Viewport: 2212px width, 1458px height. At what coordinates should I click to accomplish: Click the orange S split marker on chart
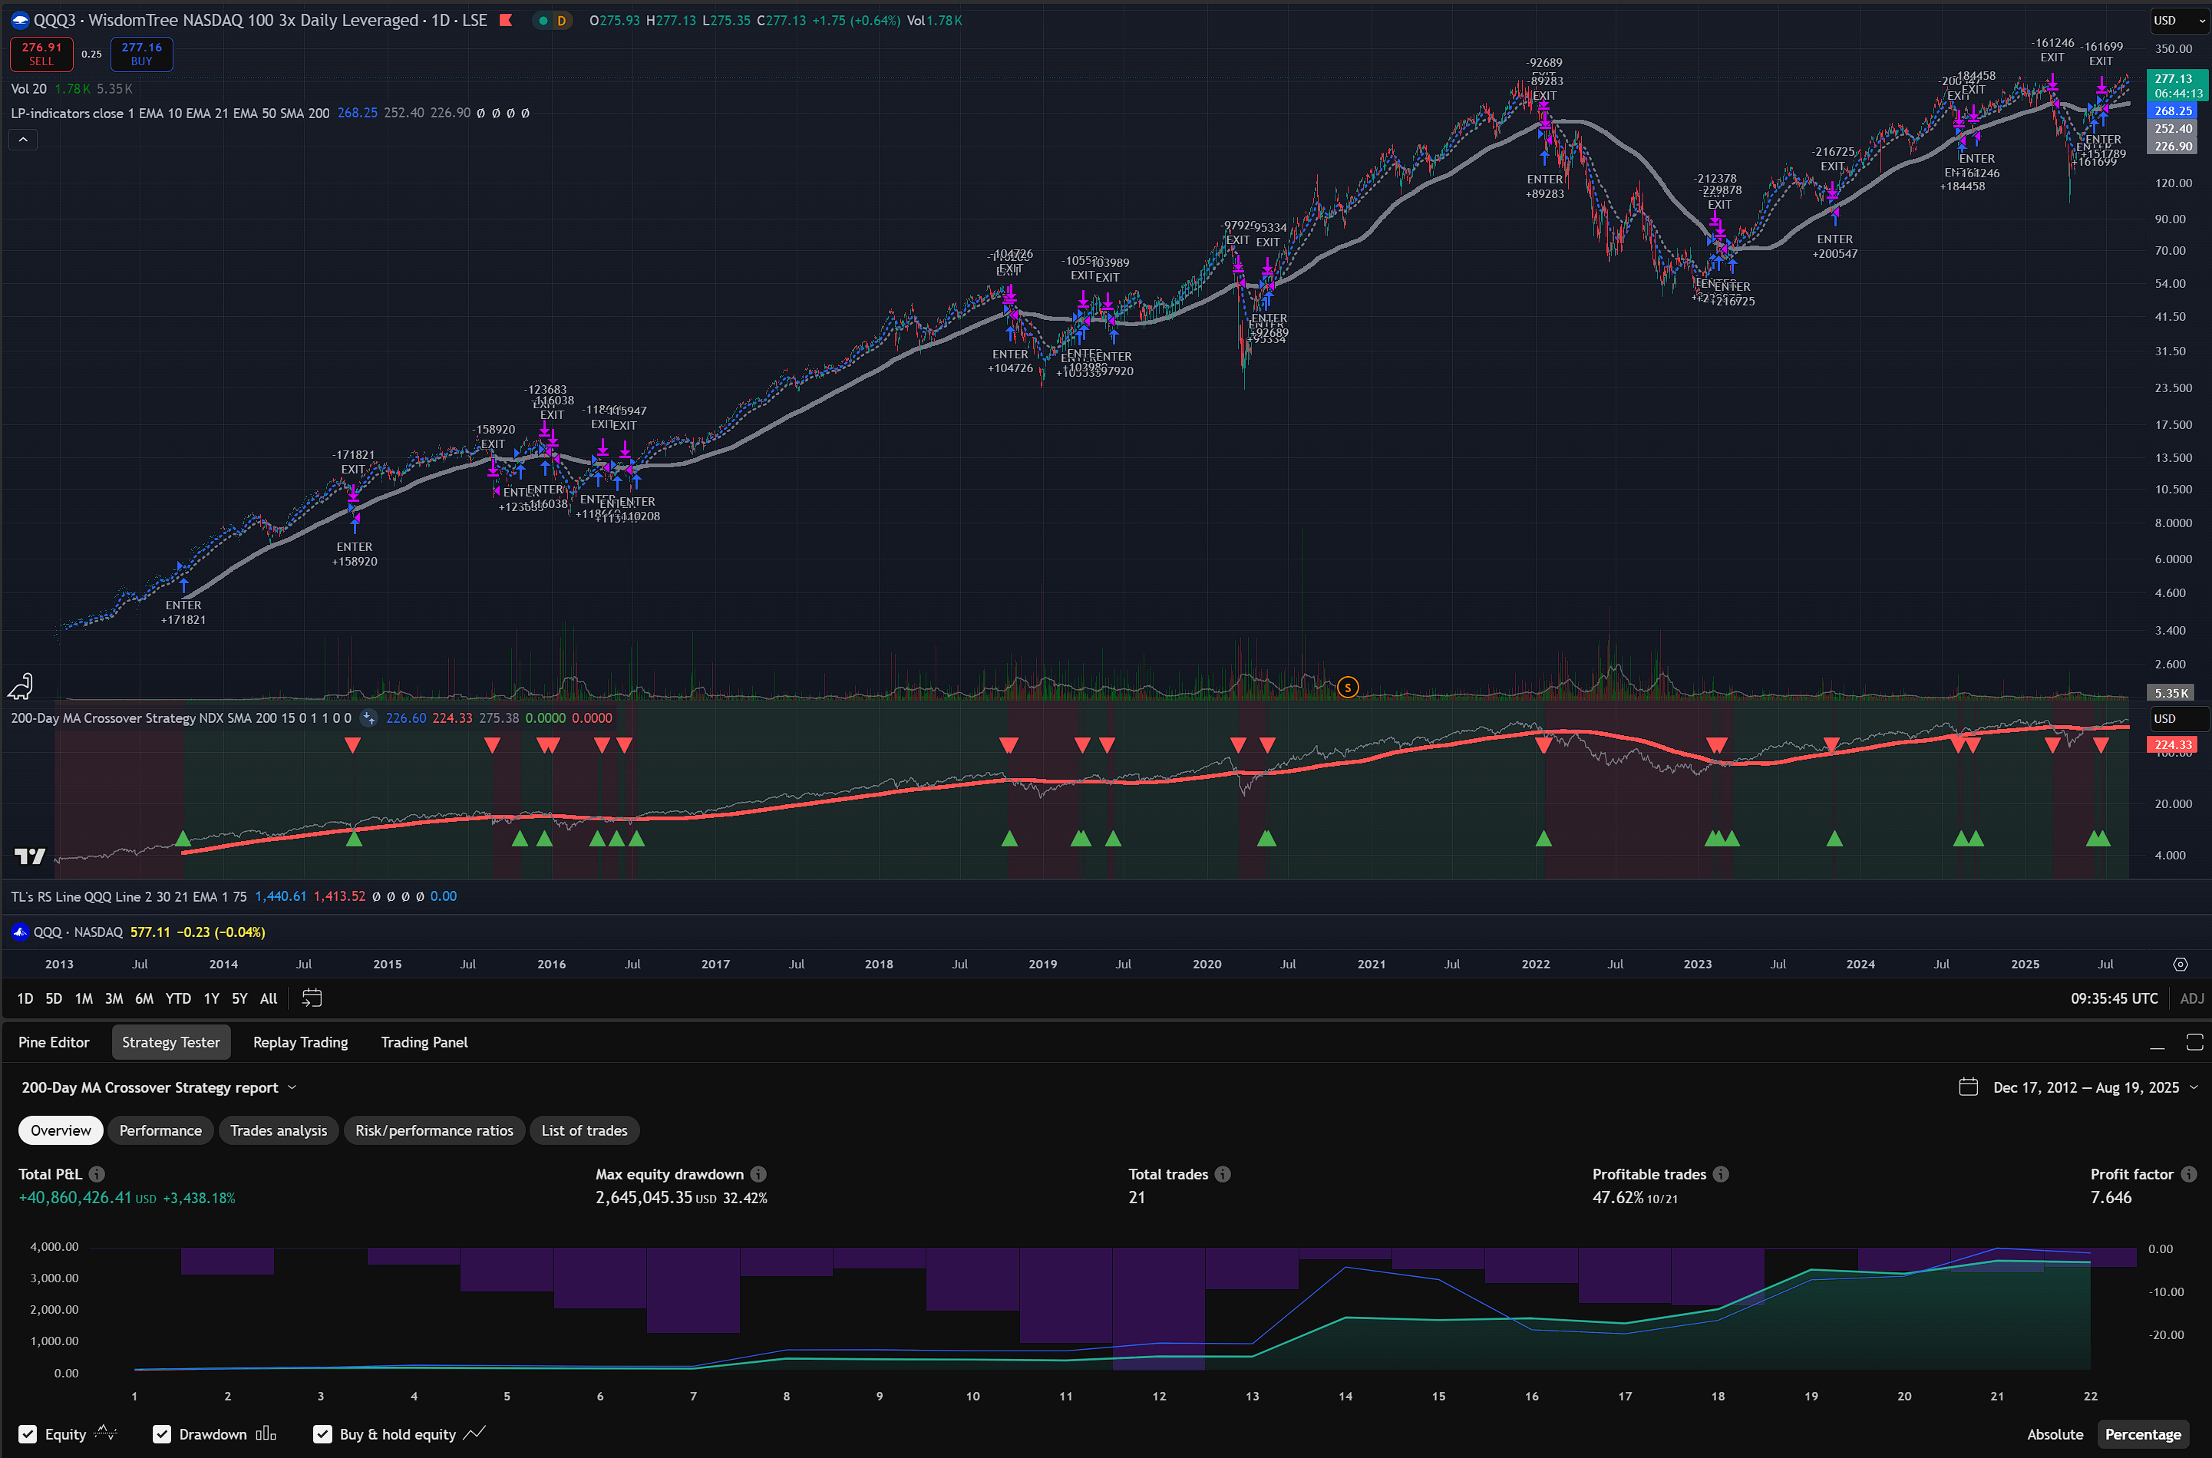[x=1347, y=687]
